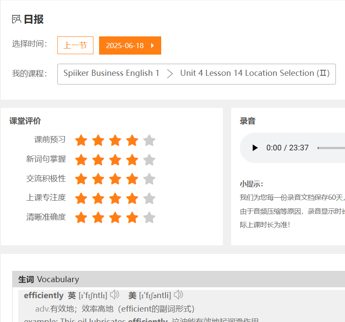
Task: Click the fourth star for 上课专注度
Action: click(132, 198)
